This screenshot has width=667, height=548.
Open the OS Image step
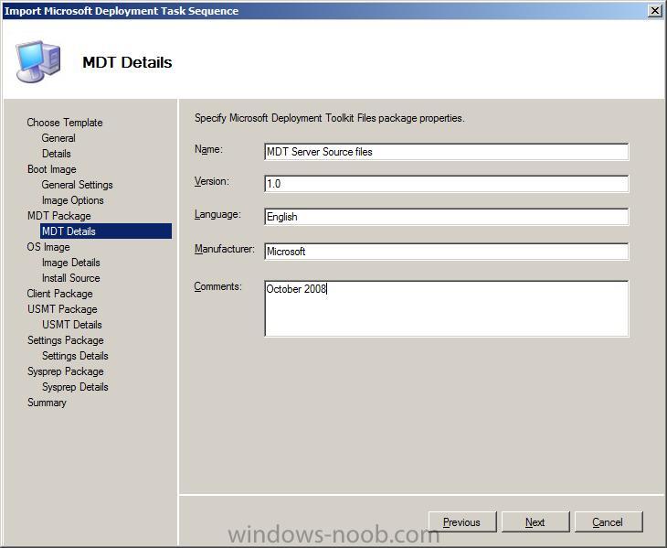pyautogui.click(x=48, y=247)
